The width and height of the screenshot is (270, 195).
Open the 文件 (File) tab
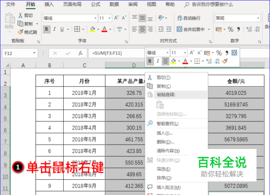pos(10,4)
